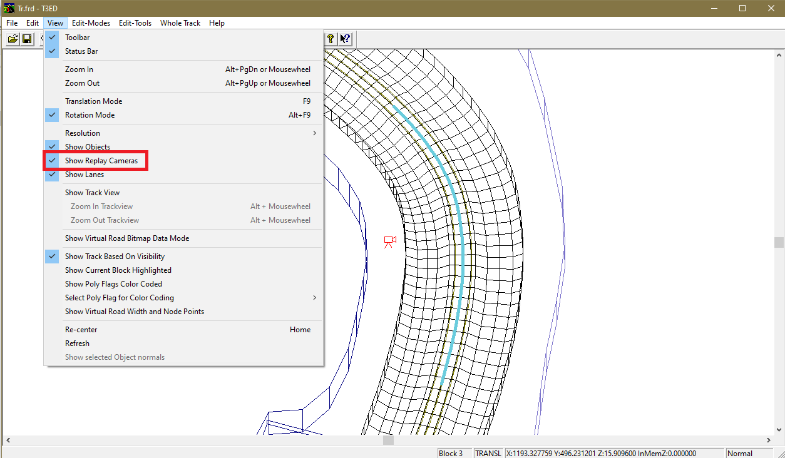Expand the Resolution submenu
785x458 pixels.
pos(183,133)
